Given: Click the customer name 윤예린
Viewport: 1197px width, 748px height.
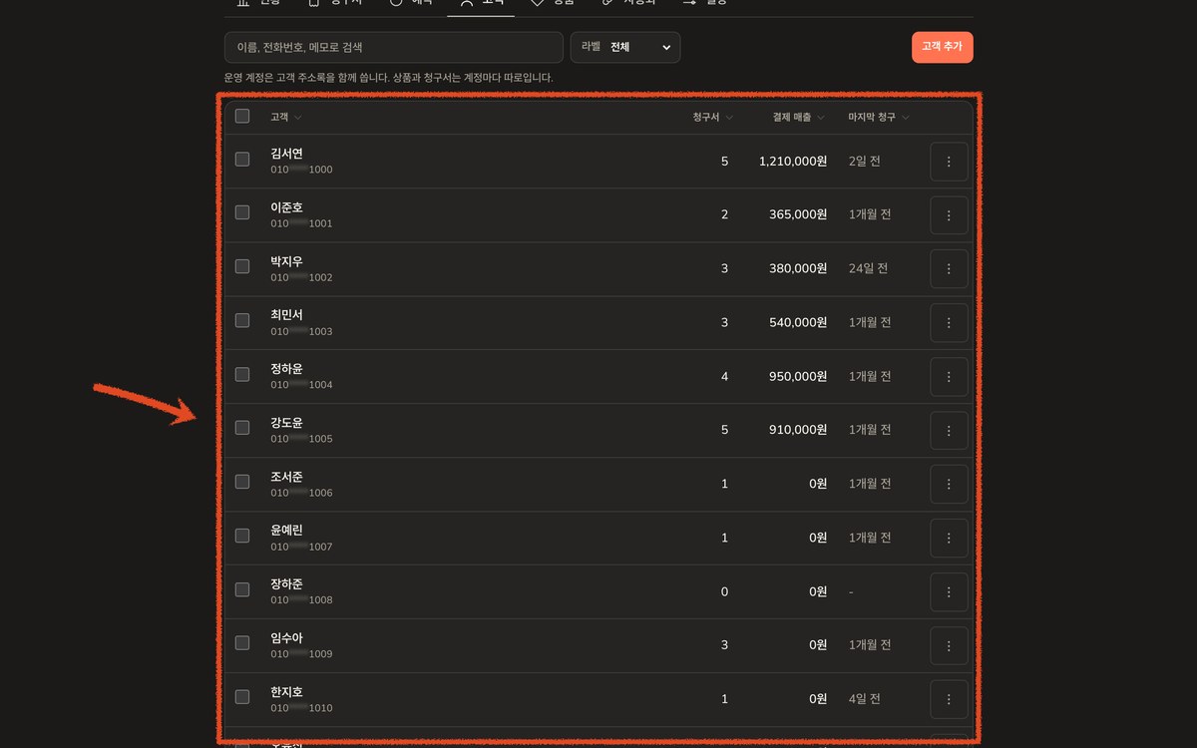Looking at the screenshot, I should point(286,531).
